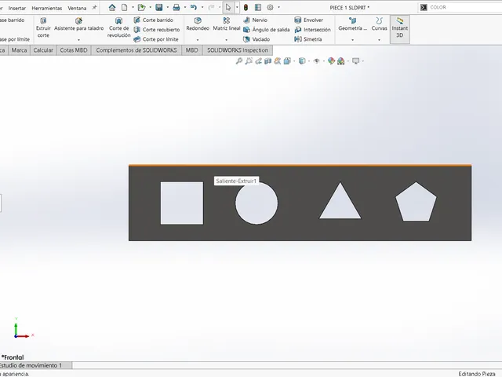Create a new document with the New icon

(x=124, y=7)
